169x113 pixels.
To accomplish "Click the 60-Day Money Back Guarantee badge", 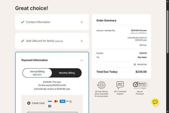I will (x=102, y=85).
